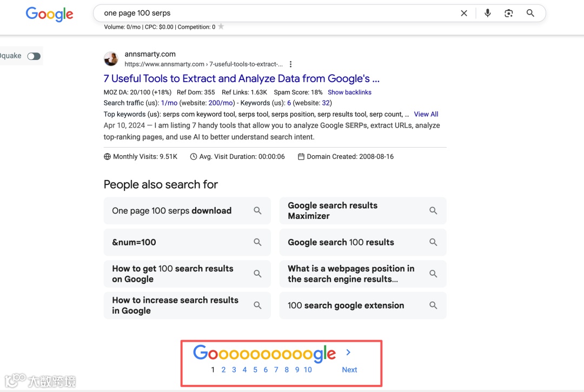Go to results page 7
This screenshot has height=392, width=584.
pyautogui.click(x=276, y=370)
